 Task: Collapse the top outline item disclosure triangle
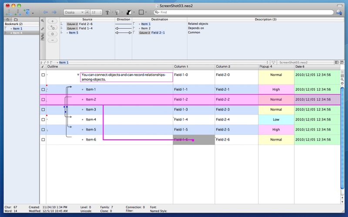(78, 75)
